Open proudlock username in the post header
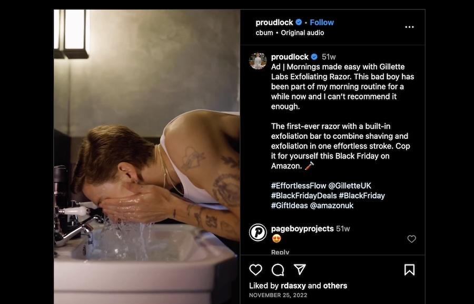Viewport: 474px width, 304px height. pyautogui.click(x=274, y=22)
